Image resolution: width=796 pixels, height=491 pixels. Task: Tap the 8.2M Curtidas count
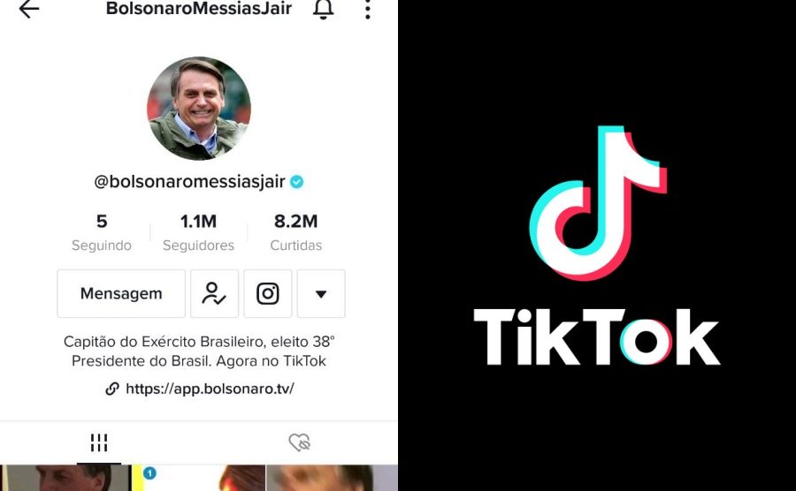296,232
